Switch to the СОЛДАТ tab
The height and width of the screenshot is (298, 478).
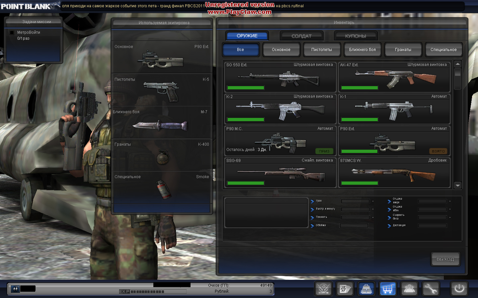[301, 36]
